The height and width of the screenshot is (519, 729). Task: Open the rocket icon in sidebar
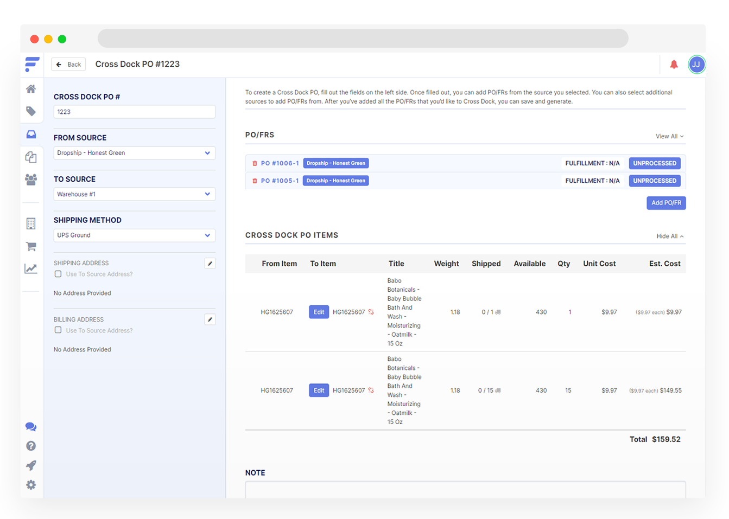point(31,465)
